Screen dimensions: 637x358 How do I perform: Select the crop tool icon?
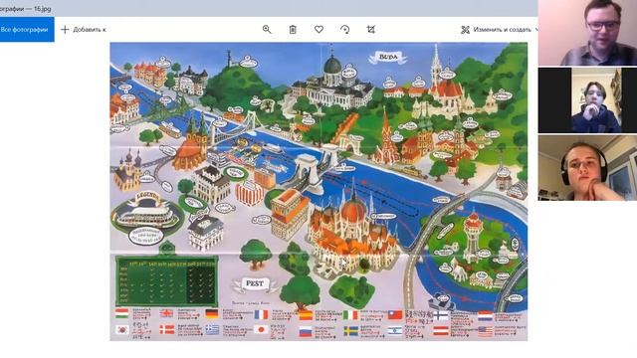[371, 29]
